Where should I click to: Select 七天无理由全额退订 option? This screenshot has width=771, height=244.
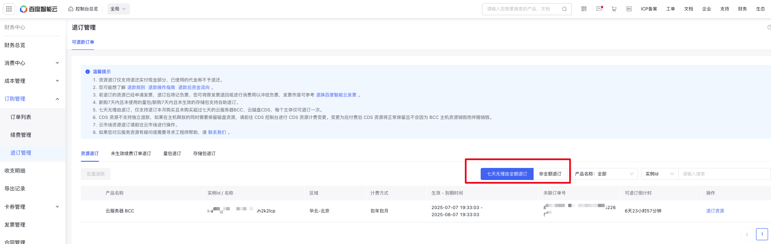tap(507, 174)
